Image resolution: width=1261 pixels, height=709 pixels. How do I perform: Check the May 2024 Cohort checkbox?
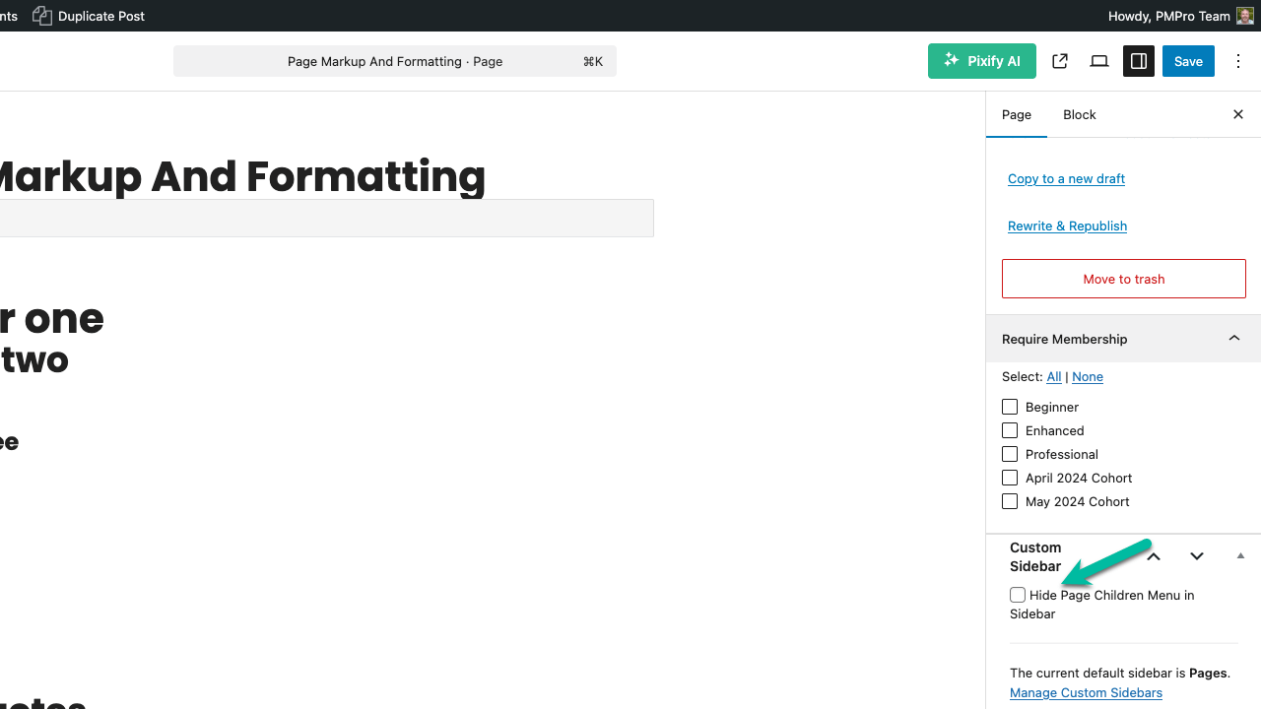pos(1010,501)
